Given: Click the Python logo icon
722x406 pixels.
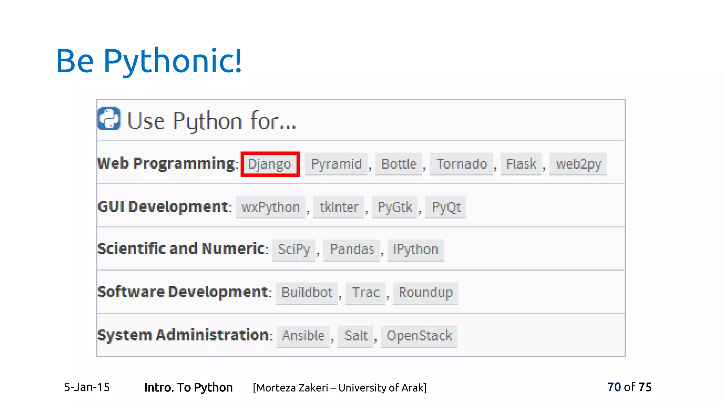Looking at the screenshot, I should coord(109,118).
